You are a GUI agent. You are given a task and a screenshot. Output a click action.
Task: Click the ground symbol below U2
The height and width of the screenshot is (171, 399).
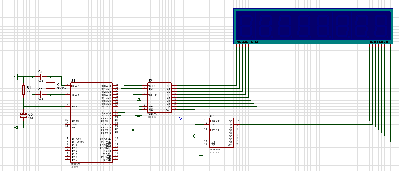point(139,117)
